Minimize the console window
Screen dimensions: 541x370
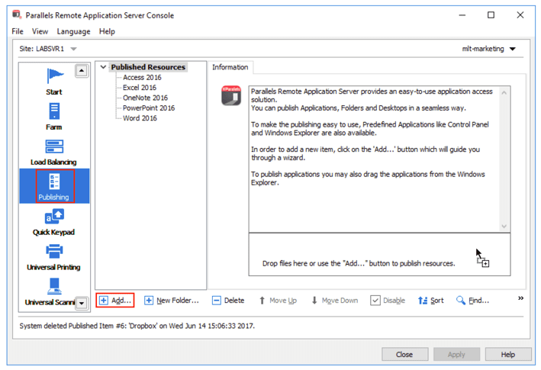[x=462, y=14]
